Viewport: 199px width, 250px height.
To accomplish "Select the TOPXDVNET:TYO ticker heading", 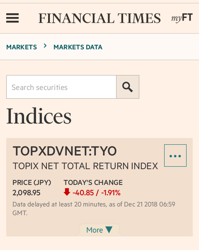I will 65,151.
